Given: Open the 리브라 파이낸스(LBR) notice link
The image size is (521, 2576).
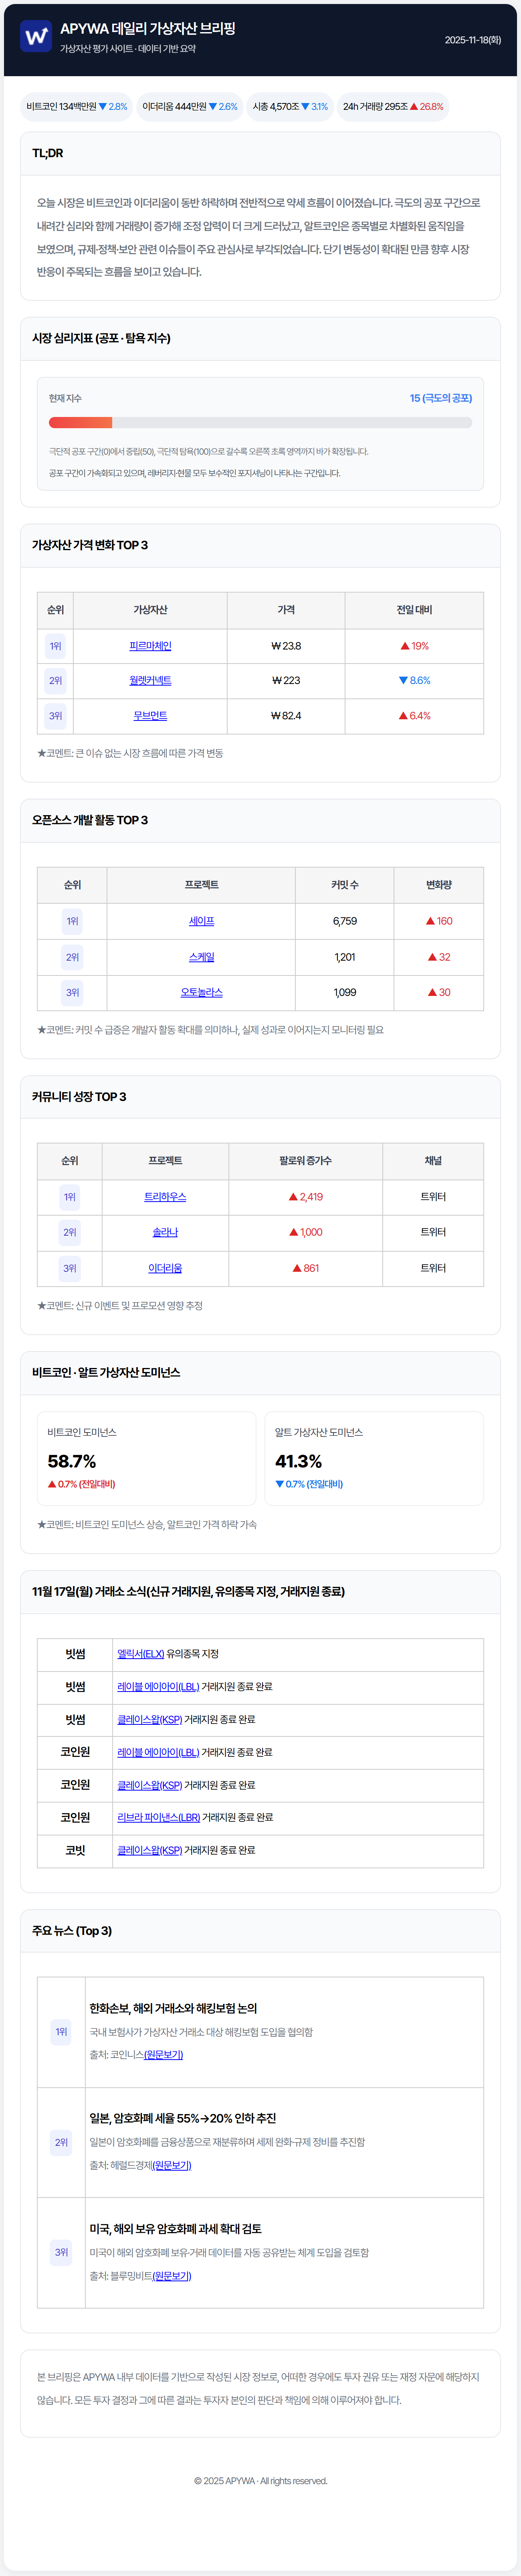Looking at the screenshot, I should 158,1818.
